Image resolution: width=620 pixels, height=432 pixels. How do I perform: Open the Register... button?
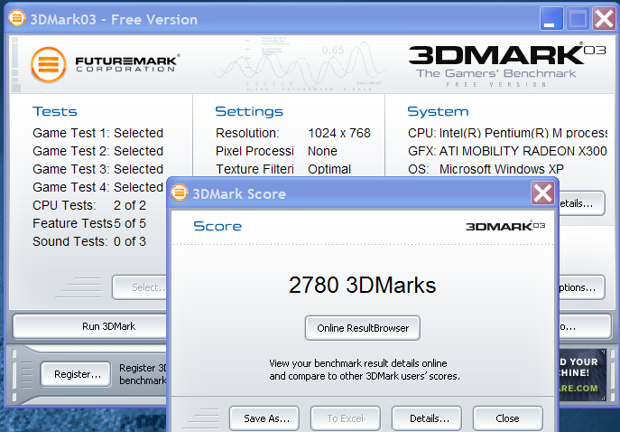coord(77,374)
